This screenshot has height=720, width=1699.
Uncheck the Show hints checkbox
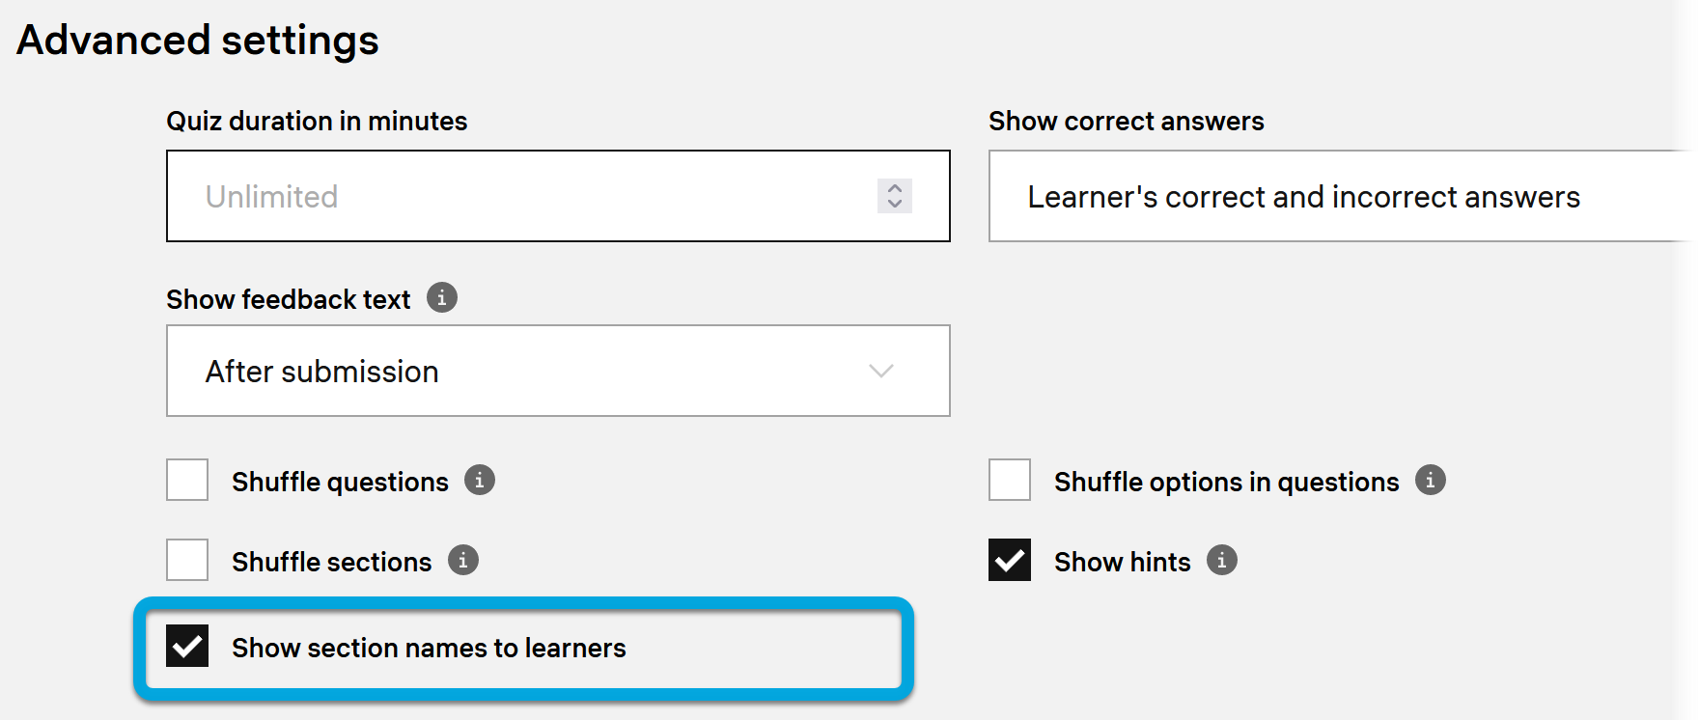[x=1010, y=561]
